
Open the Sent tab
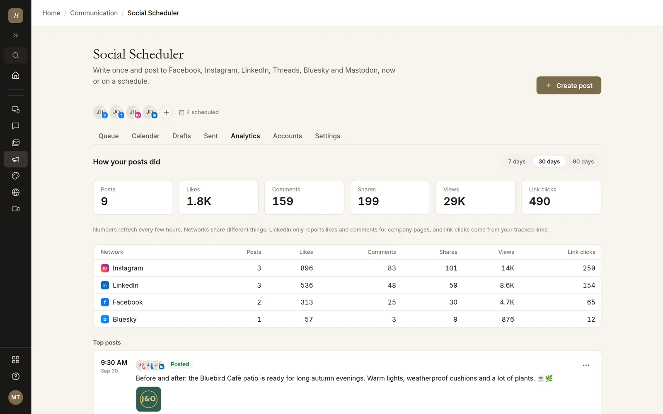click(x=211, y=136)
